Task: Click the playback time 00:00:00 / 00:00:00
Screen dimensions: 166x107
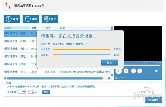Action: (152, 62)
